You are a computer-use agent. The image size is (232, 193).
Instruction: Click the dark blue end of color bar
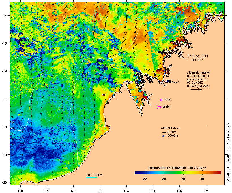[136, 173]
